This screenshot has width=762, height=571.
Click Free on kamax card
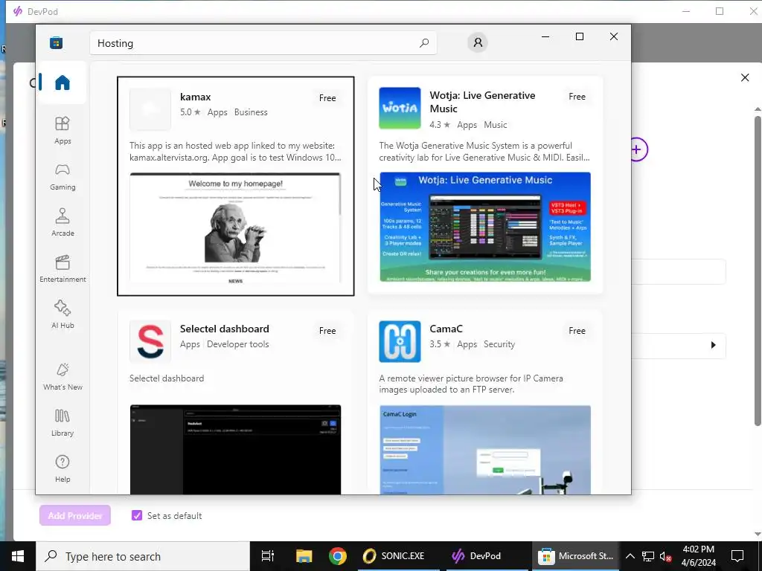click(x=327, y=98)
